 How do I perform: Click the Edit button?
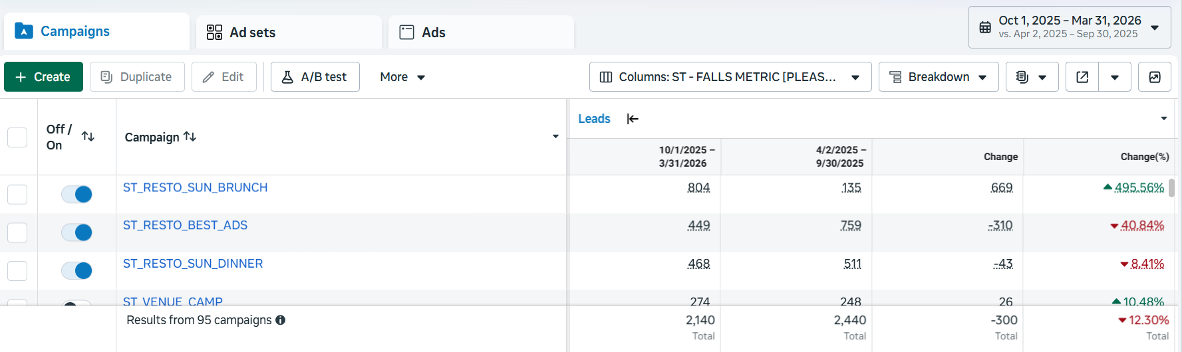[224, 77]
